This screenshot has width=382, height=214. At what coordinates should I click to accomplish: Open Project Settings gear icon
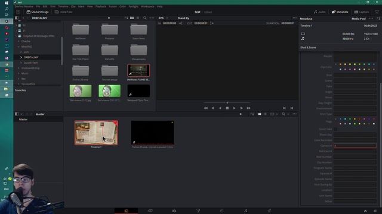[x=375, y=211]
